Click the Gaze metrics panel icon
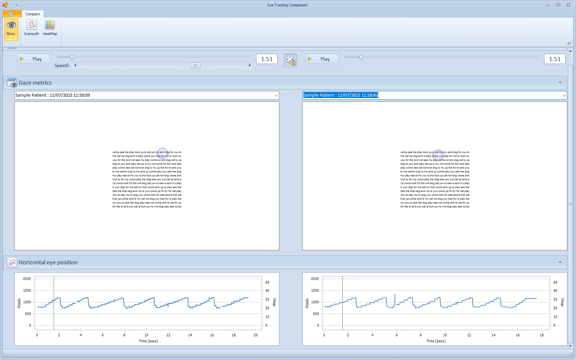Image resolution: width=576 pixels, height=360 pixels. [12, 83]
